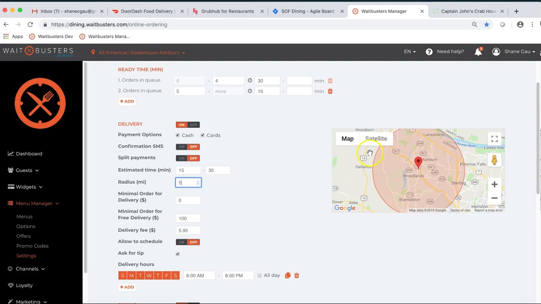Screen dimensions: 541x304
Task: Expand the Widgets sidebar menu
Action: point(25,187)
